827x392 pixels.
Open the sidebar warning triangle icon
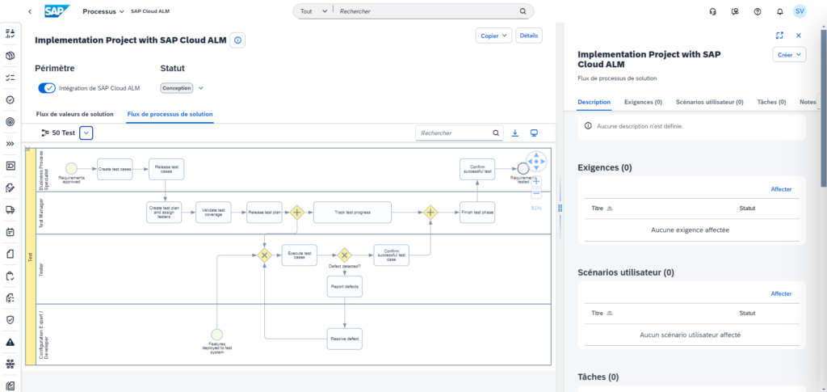coord(10,342)
